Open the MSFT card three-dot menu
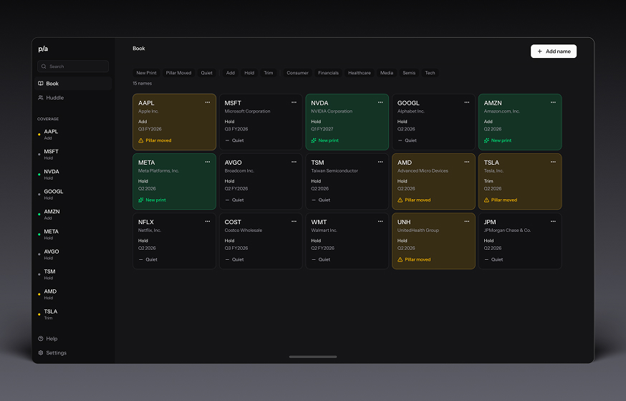Viewport: 626px width, 401px height. pyautogui.click(x=294, y=102)
